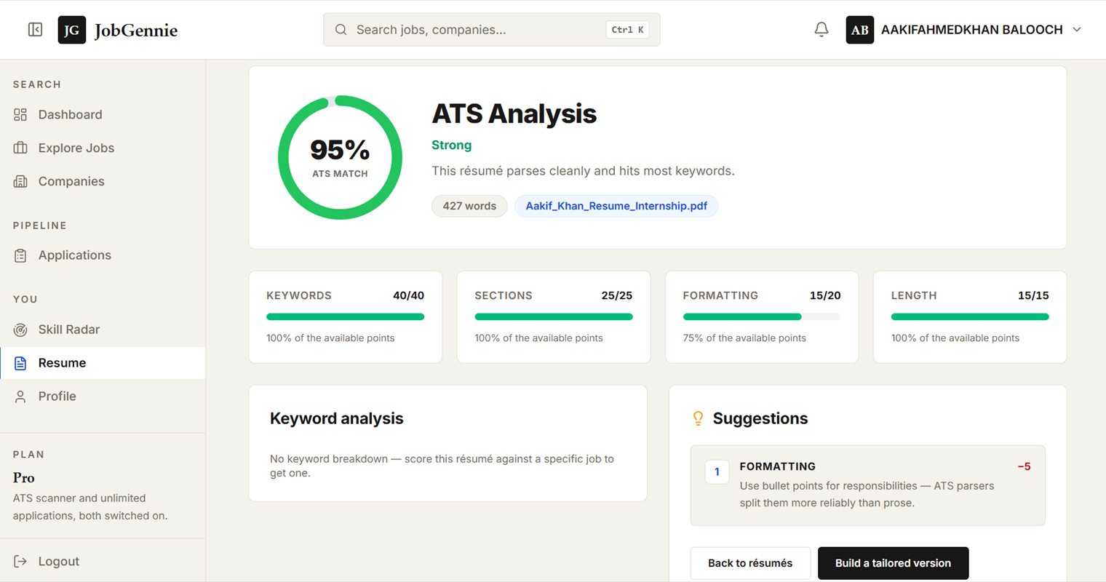Click the Applications clipboard icon
The width and height of the screenshot is (1106, 582).
20,255
